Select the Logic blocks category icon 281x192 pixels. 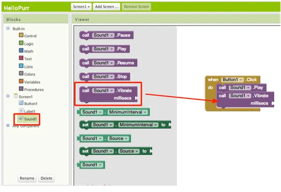pyautogui.click(x=21, y=43)
